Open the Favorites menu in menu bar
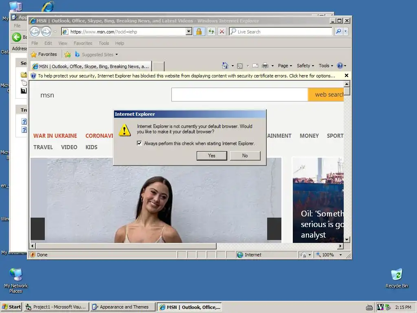This screenshot has width=417, height=313. tap(83, 43)
